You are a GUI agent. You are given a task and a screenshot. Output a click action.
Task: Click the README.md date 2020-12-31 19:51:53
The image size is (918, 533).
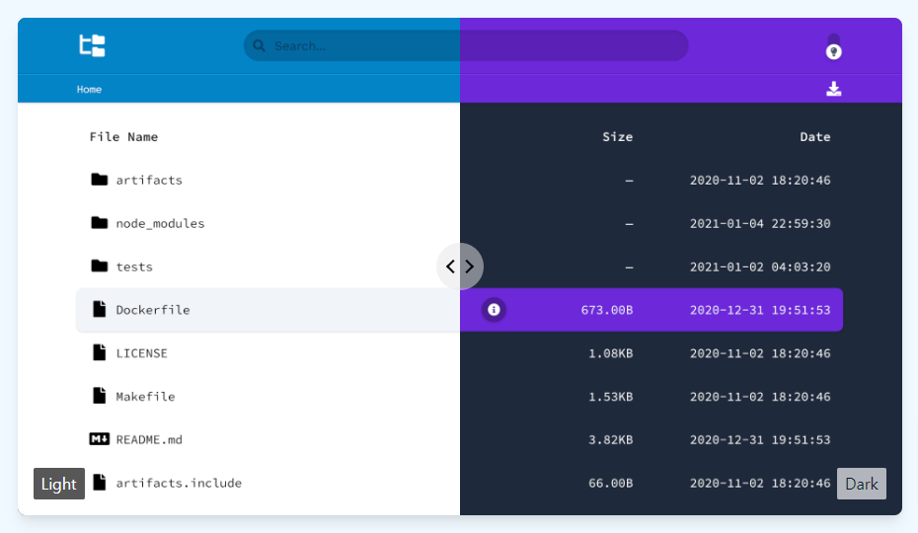(760, 440)
